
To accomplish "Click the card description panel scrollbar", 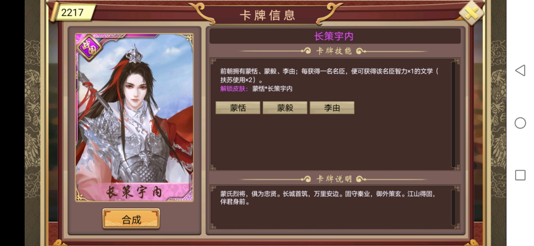I will [x=453, y=207].
